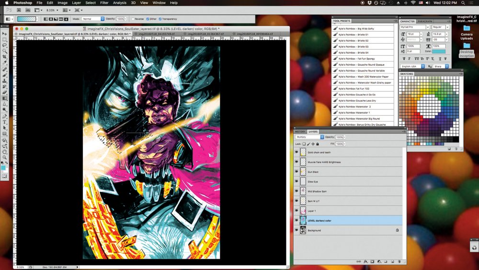
Task: Switch to the History tab
Action: click(300, 131)
